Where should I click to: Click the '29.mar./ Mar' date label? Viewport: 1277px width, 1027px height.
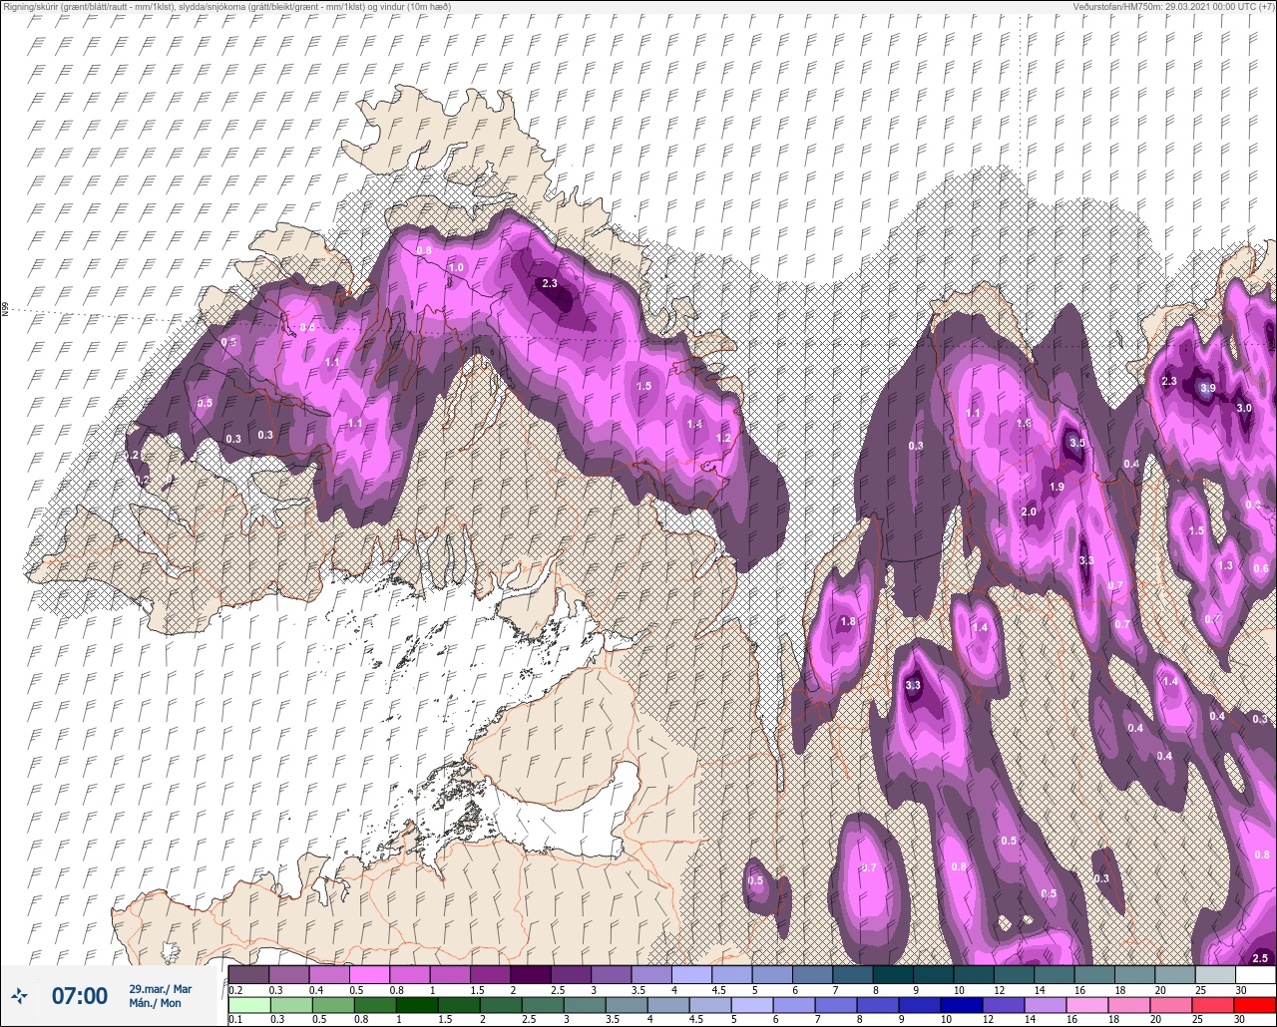click(160, 989)
